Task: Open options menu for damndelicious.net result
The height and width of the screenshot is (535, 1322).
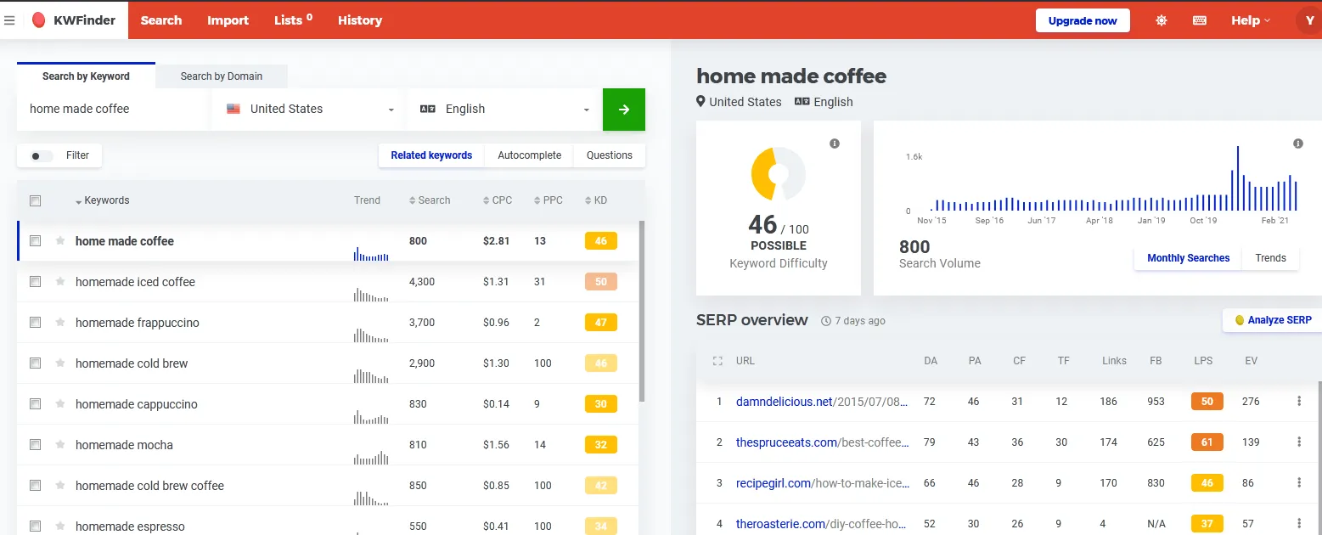Action: [x=1299, y=402]
